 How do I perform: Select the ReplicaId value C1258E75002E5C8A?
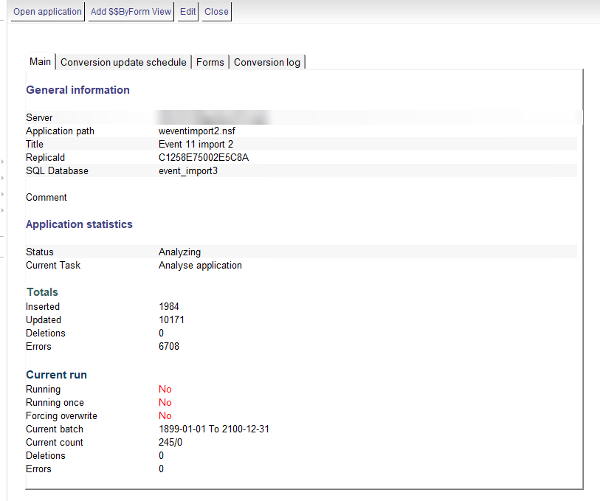pos(204,158)
